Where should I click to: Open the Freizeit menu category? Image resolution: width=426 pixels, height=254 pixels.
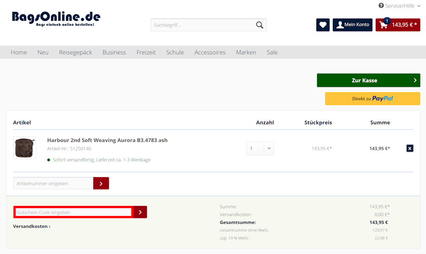click(x=146, y=52)
